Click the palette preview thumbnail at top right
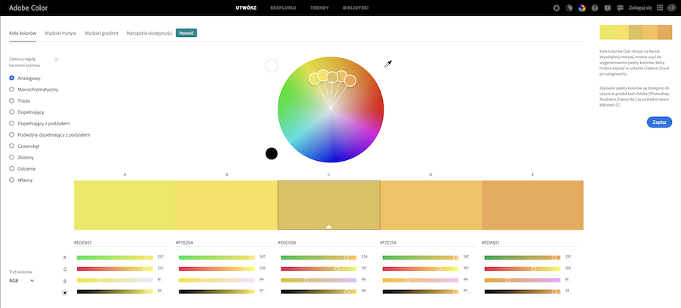 (636, 32)
